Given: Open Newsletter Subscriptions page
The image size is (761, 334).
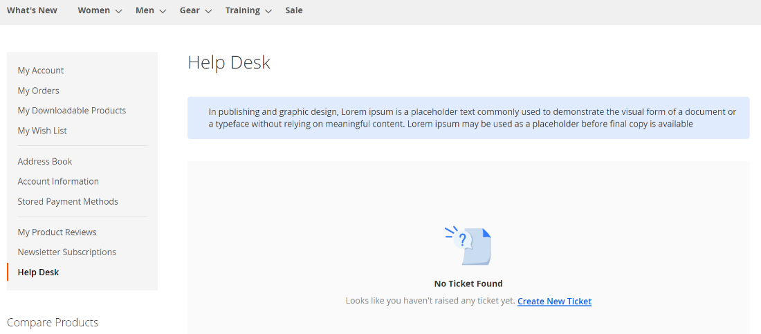Looking at the screenshot, I should [67, 252].
